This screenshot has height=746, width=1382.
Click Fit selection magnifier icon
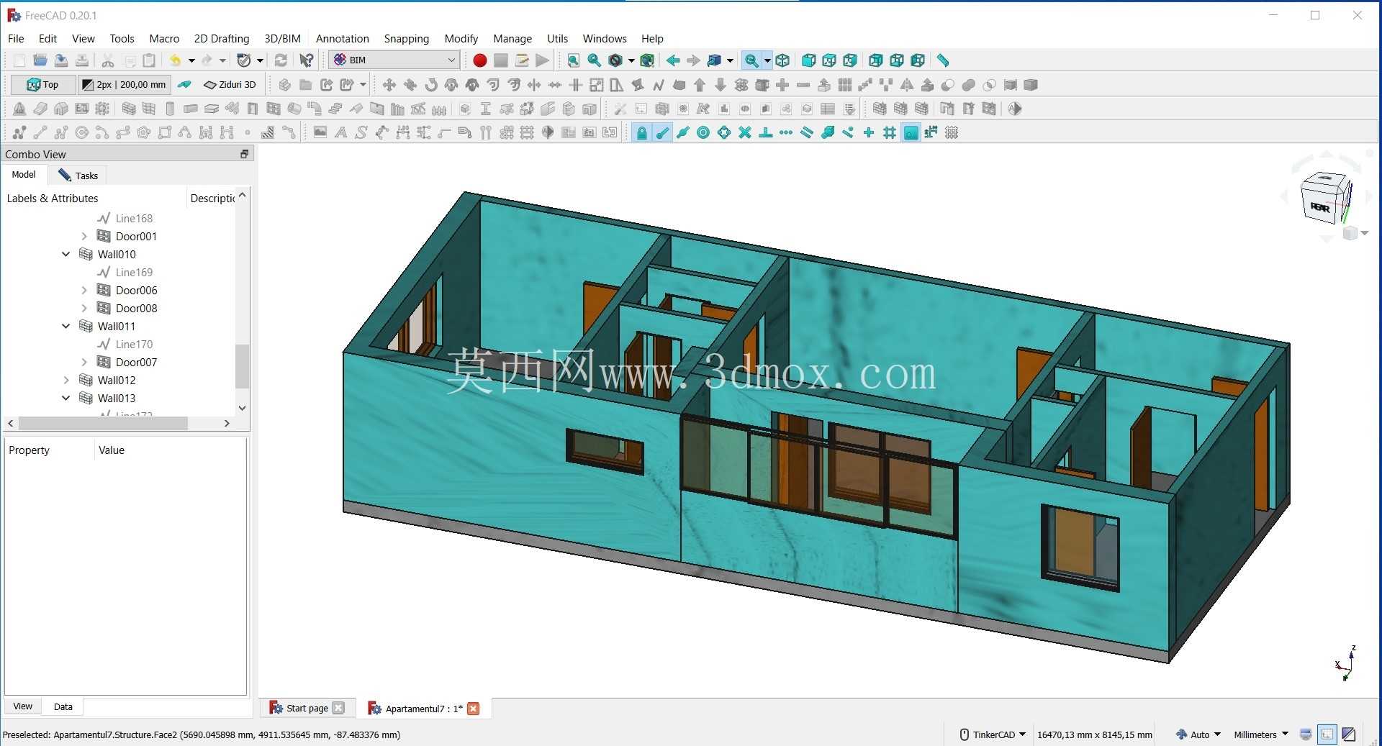coord(594,60)
